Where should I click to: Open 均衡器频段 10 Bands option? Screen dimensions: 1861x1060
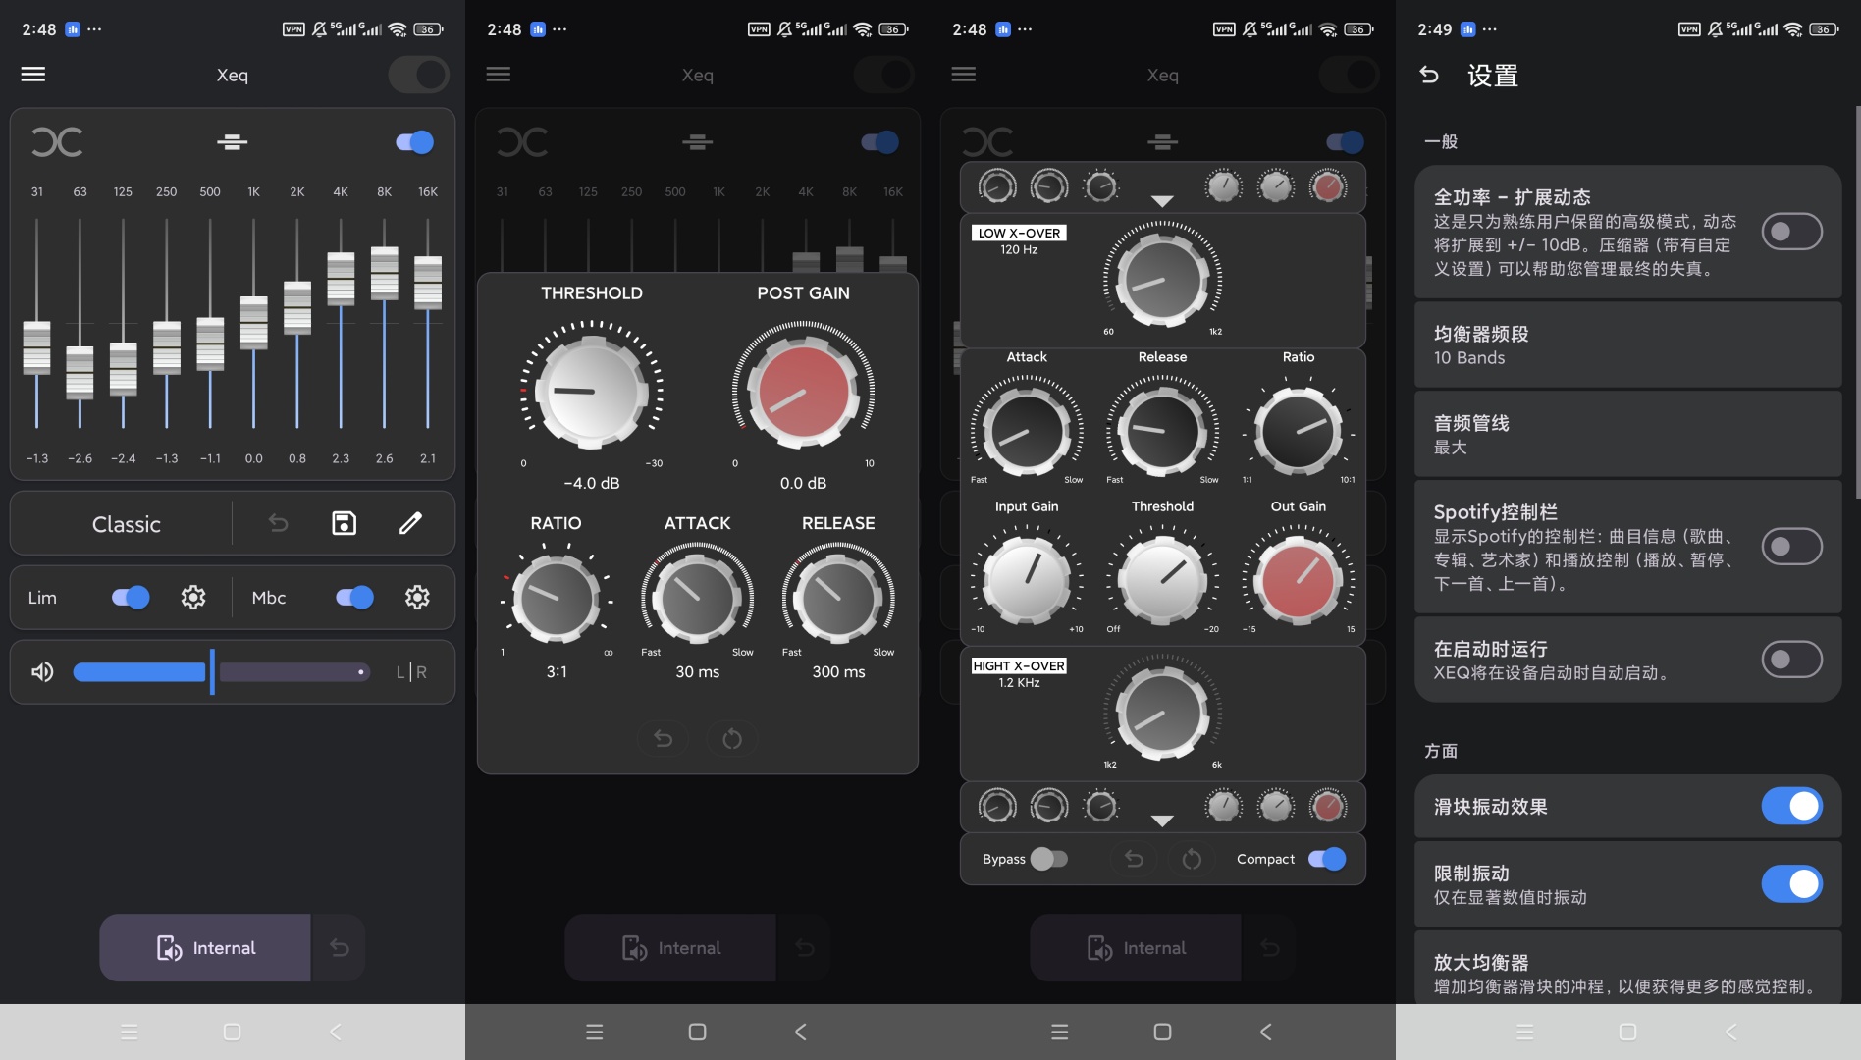point(1627,345)
